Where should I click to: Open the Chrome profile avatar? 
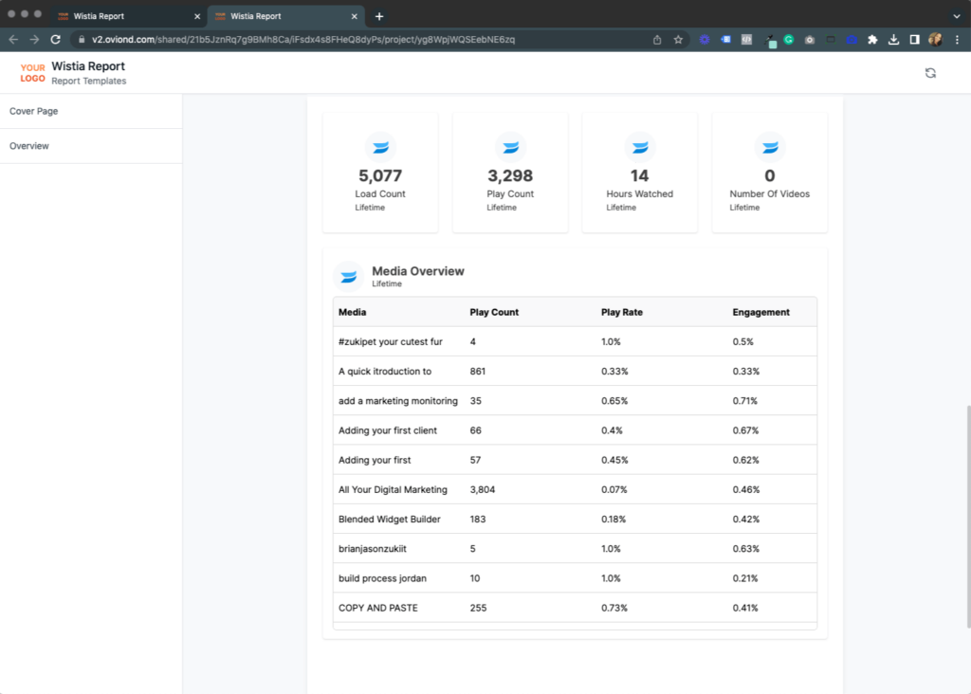[x=935, y=40]
